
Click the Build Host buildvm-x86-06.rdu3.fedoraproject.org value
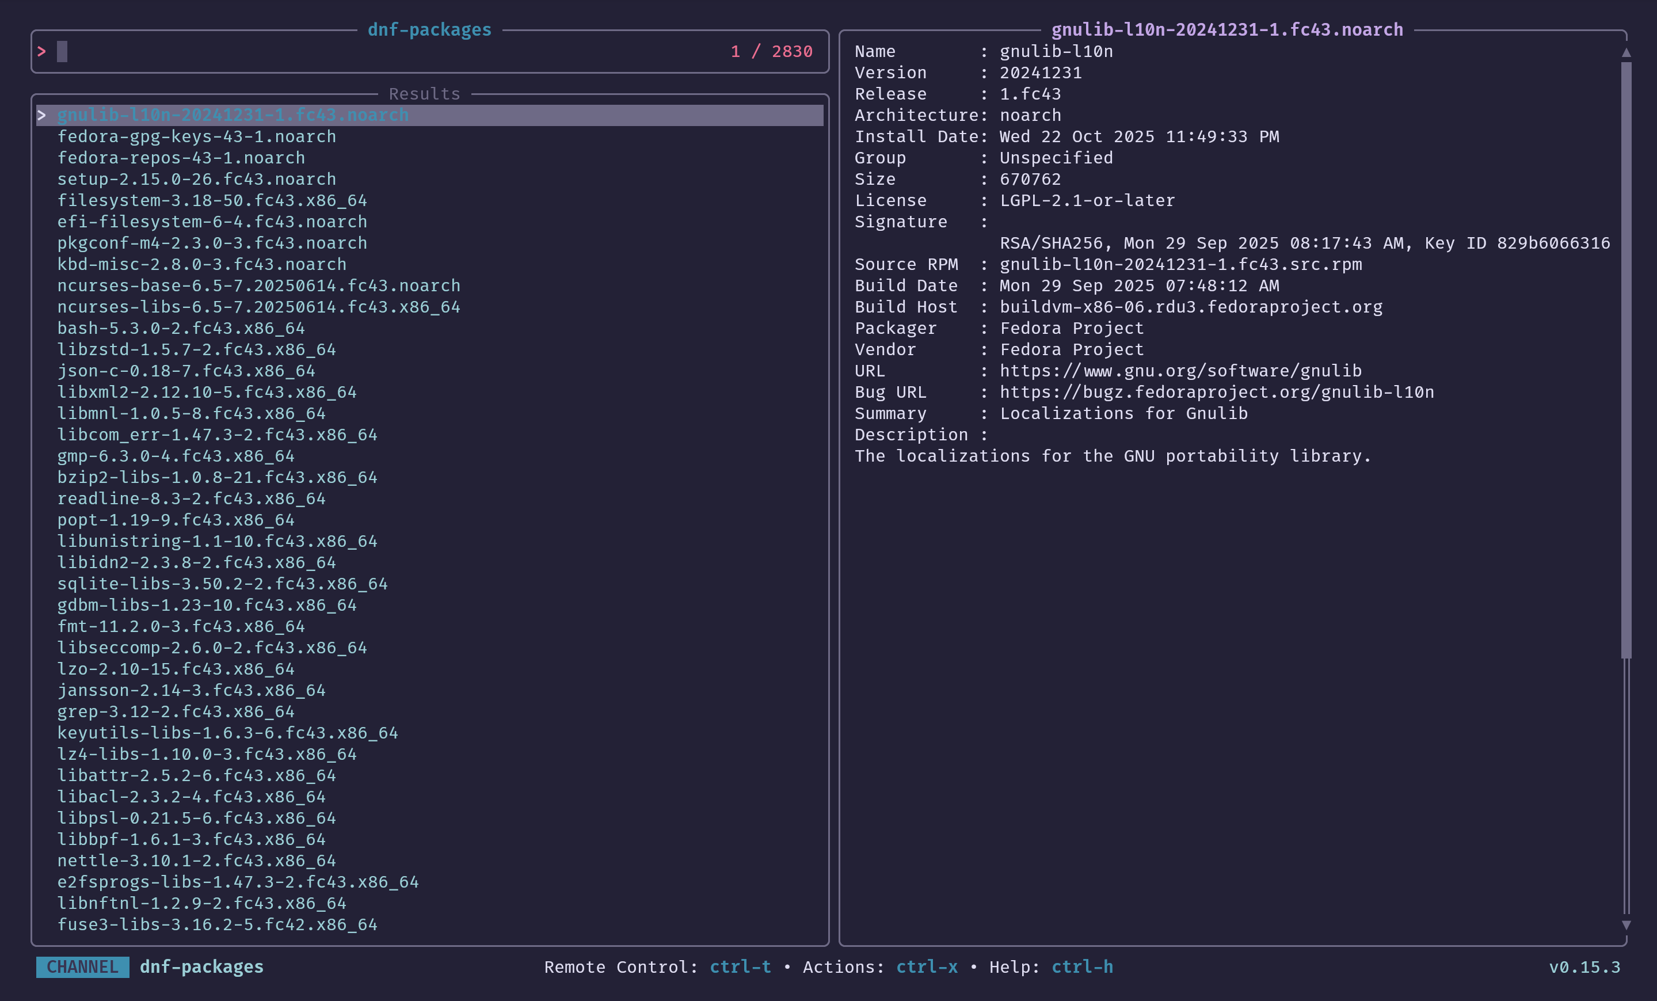pyautogui.click(x=1191, y=307)
